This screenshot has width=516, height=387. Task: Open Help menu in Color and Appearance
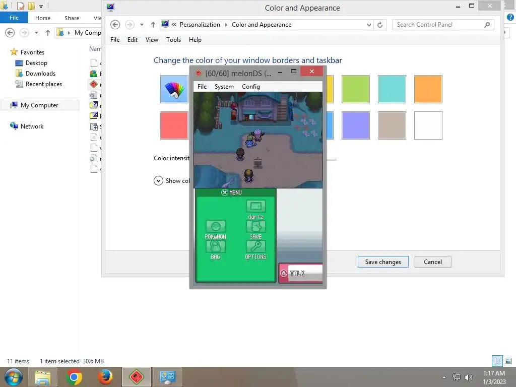(195, 40)
